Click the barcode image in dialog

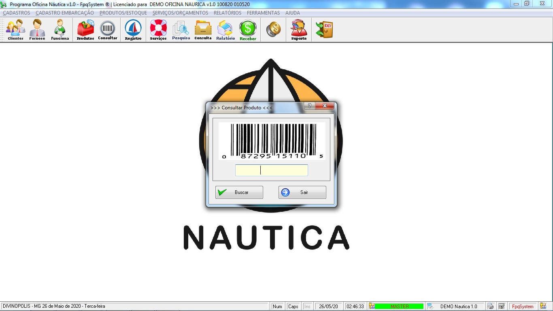tap(272, 141)
